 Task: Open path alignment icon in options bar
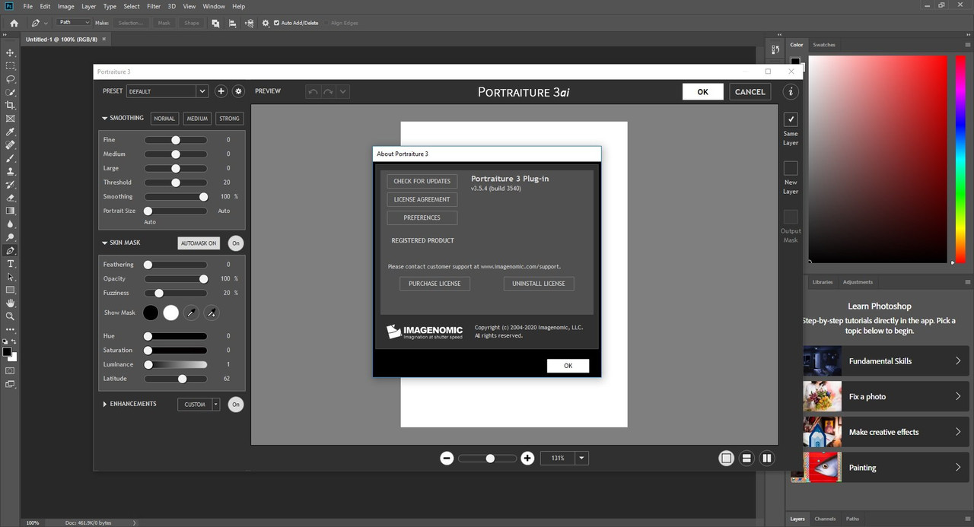click(x=232, y=23)
